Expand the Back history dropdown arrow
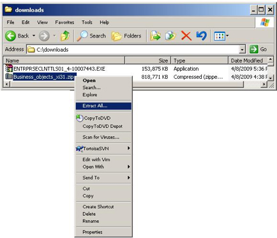This screenshot has width=277, height=238. pos(34,36)
